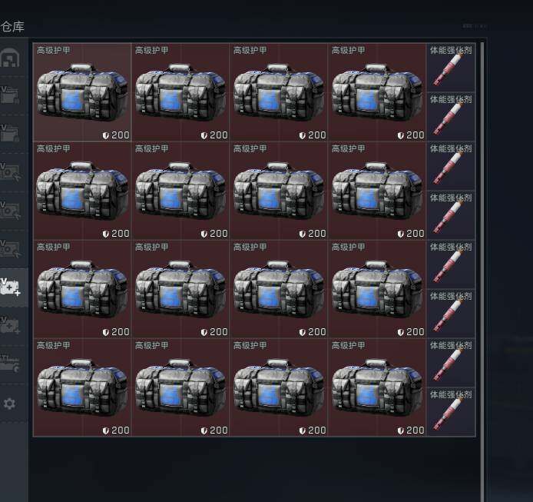Viewport: 533px width, 502px height.
Task: Open the third V-level tool case icon
Action: point(10,250)
